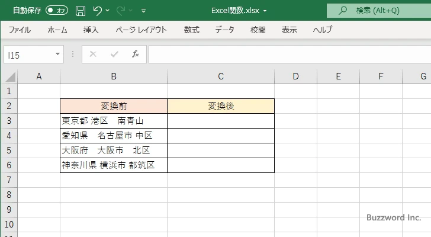Select empty cell C3 beside 東京都
This screenshot has height=237, width=431.
[x=221, y=121]
